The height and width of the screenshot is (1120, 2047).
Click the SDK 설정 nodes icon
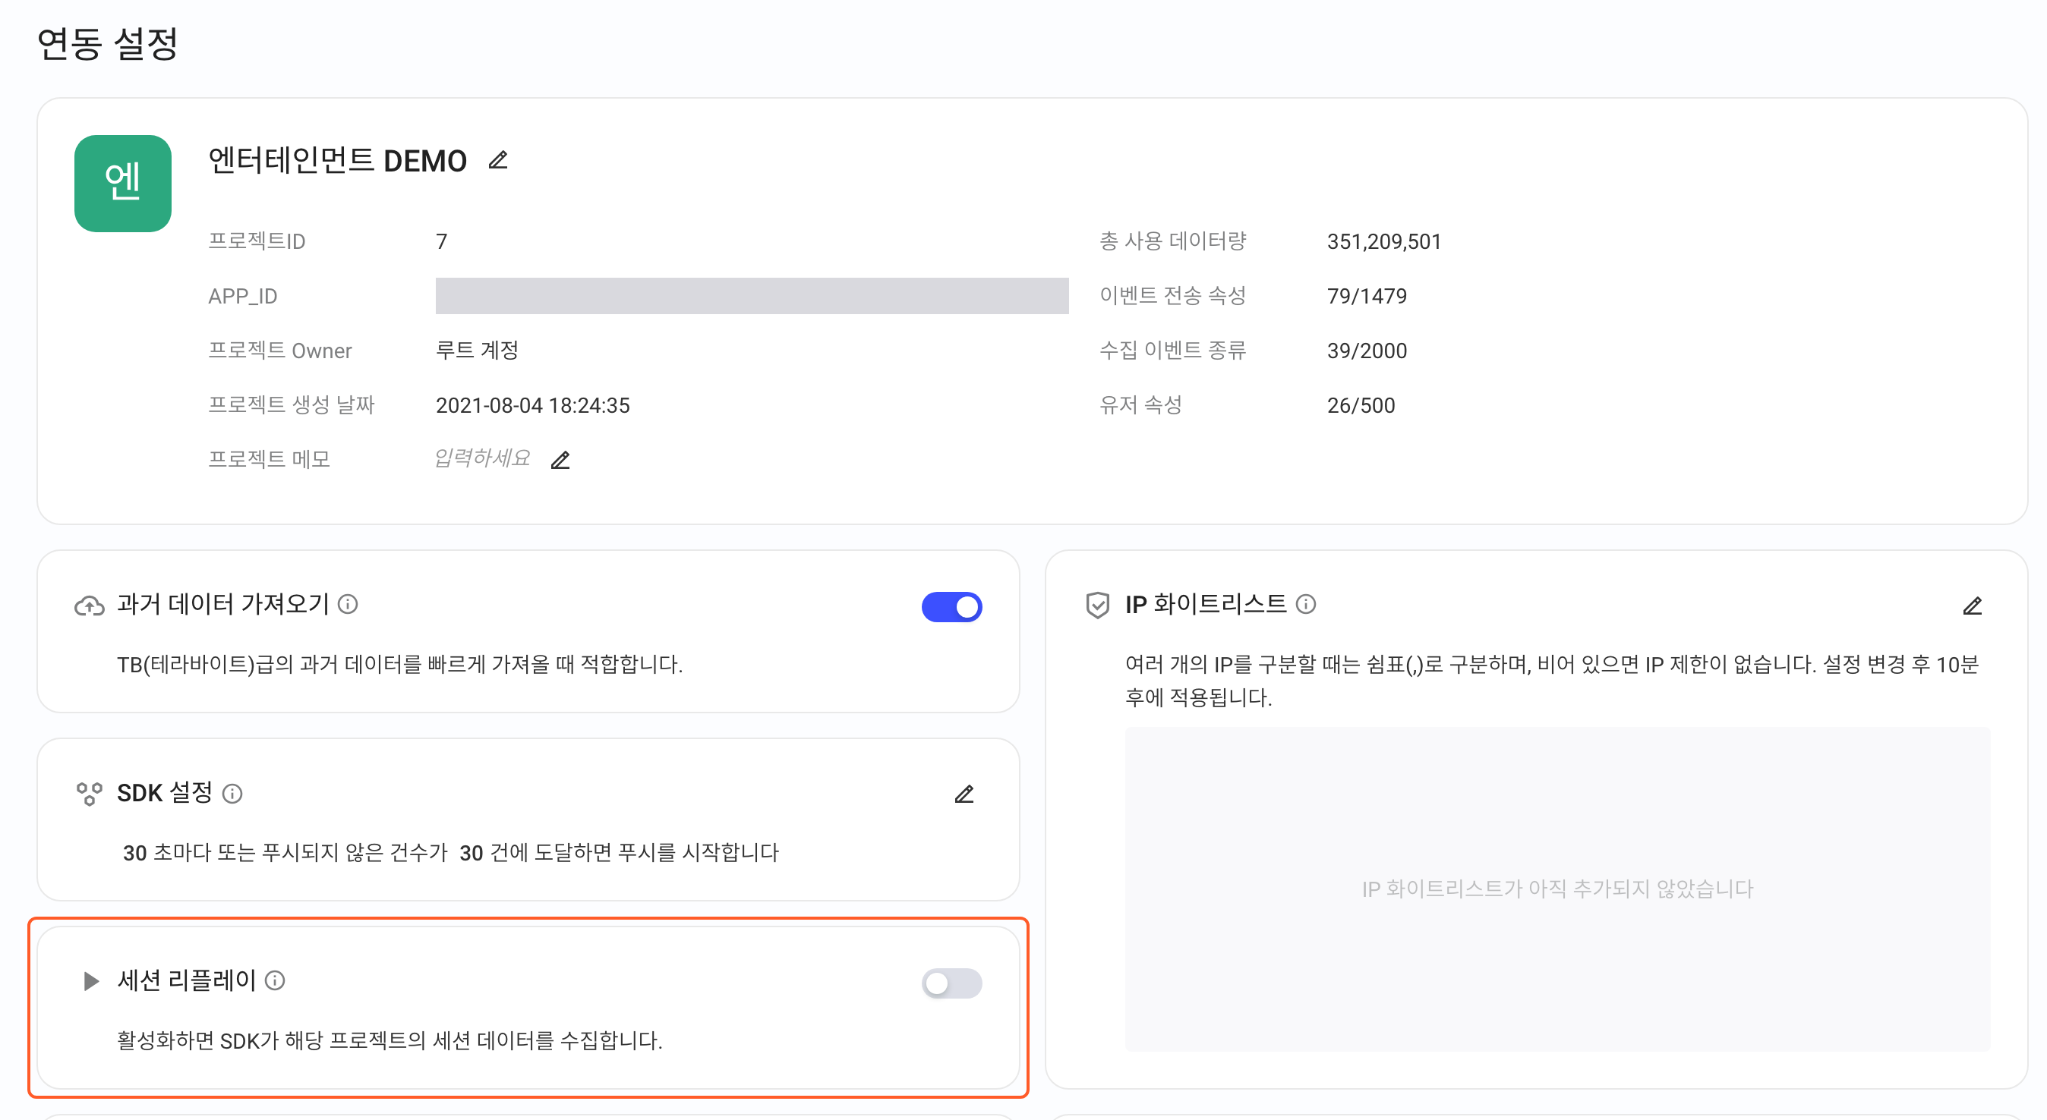[89, 794]
